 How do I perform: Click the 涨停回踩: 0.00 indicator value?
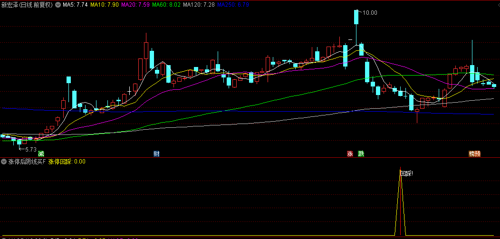tap(67, 162)
